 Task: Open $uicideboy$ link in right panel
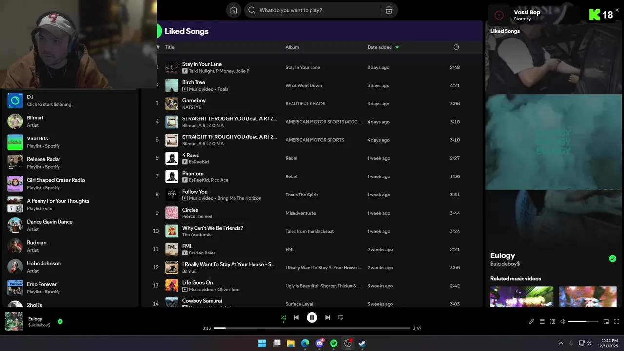click(505, 264)
